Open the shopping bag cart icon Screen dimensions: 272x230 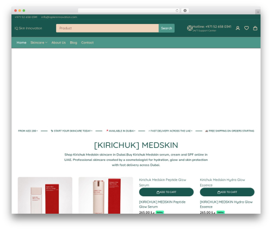click(x=255, y=28)
